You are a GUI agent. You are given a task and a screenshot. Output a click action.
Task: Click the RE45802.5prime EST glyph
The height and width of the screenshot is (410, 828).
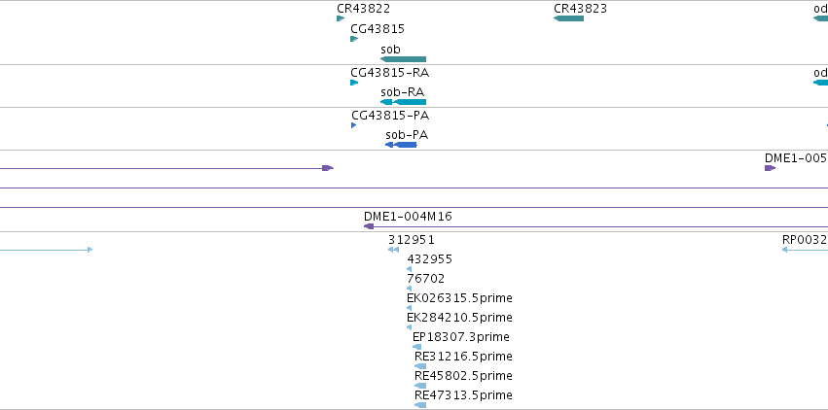point(420,386)
